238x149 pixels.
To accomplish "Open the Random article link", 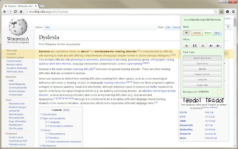I will click(x=14, y=64).
